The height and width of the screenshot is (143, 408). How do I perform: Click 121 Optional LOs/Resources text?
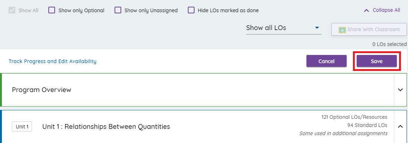click(354, 117)
